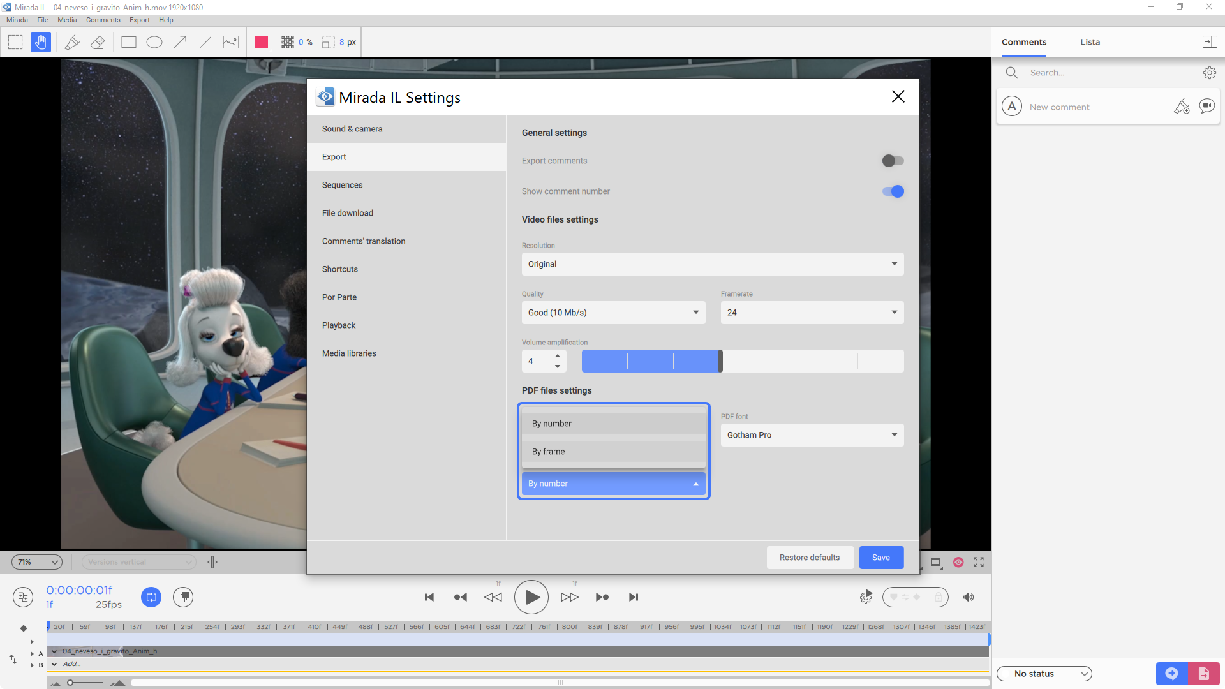Viewport: 1225px width, 689px height.
Task: Click the draw-annotation icon in new comment
Action: 1182,106
